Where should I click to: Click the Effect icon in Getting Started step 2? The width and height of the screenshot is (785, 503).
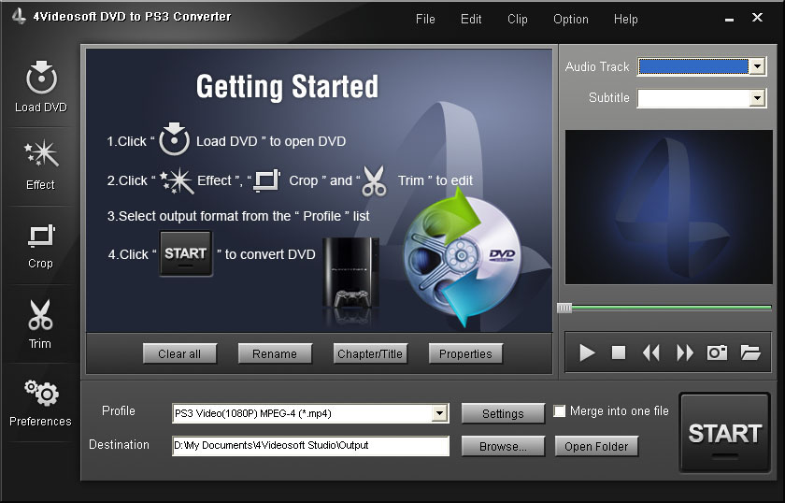click(x=177, y=180)
